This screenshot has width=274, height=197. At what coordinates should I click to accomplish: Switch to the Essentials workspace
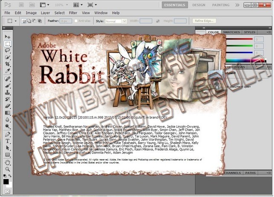point(175,5)
